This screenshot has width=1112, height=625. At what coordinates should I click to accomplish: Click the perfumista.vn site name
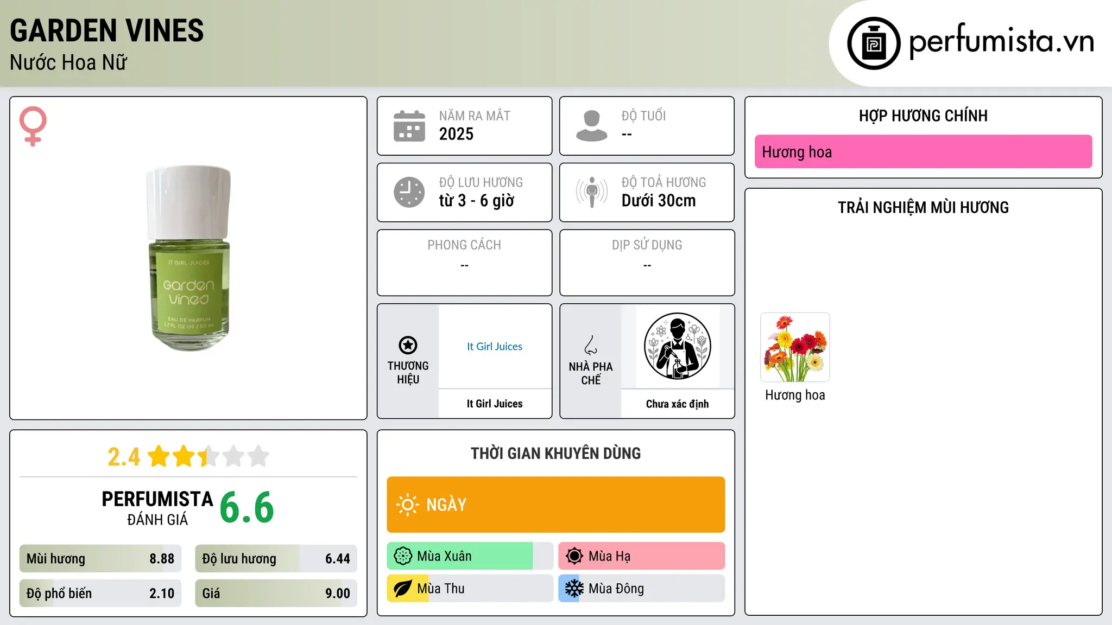click(1002, 42)
